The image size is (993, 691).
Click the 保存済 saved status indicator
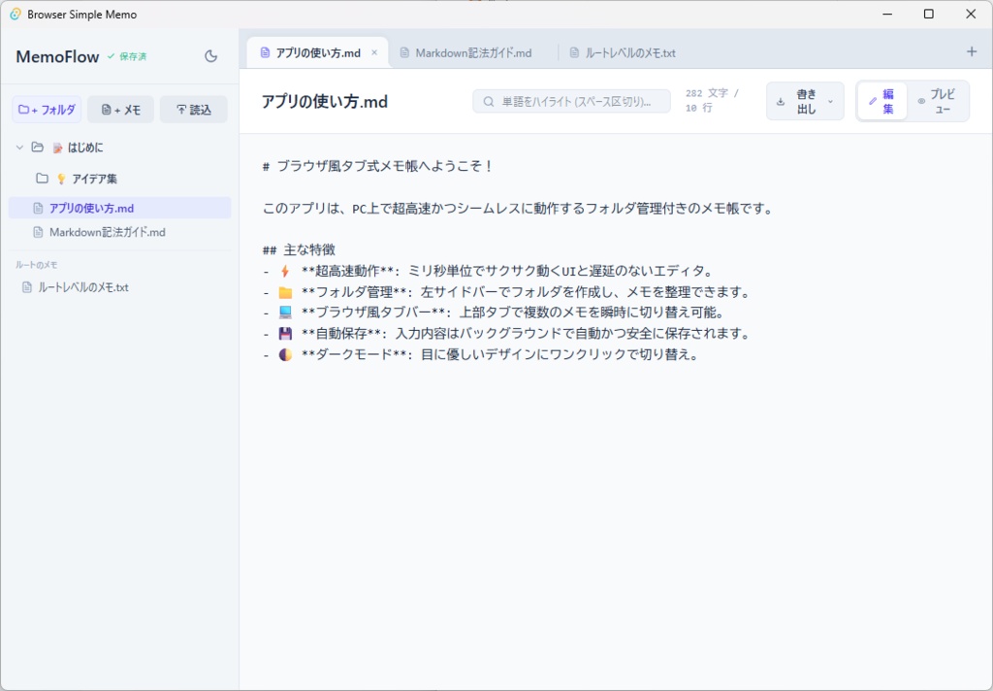click(127, 56)
